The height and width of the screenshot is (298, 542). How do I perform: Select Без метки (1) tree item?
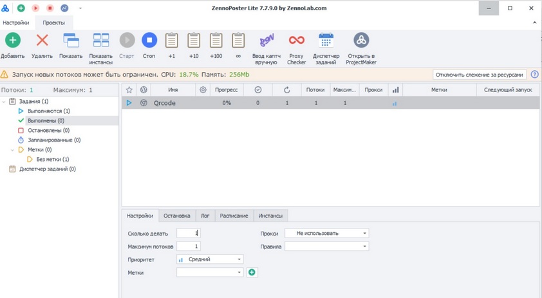tap(53, 160)
